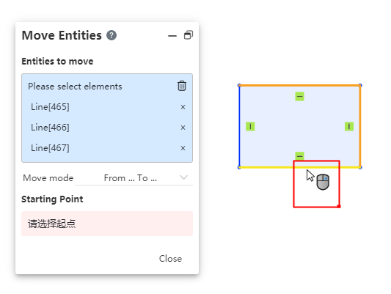The width and height of the screenshot is (391, 294).
Task: Pick the bottom-right corner point of rectangle
Action: point(360,167)
